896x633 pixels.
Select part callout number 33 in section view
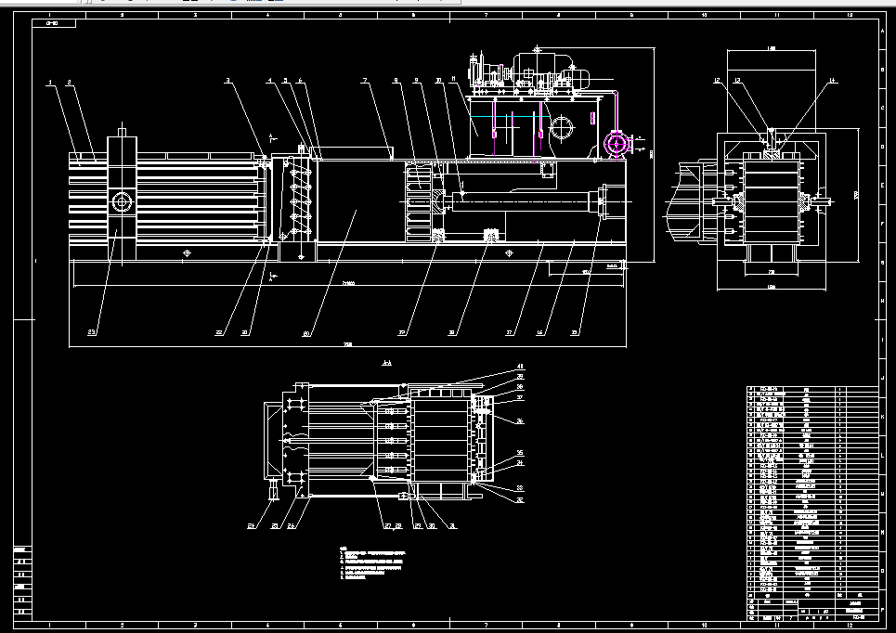pyautogui.click(x=520, y=488)
